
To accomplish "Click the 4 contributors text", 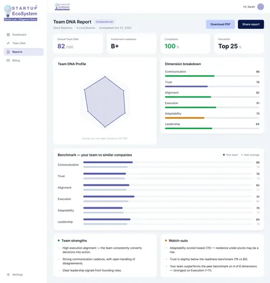I will pyautogui.click(x=86, y=28).
